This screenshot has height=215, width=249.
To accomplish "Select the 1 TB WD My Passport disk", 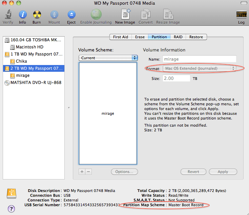I will tap(34, 54).
